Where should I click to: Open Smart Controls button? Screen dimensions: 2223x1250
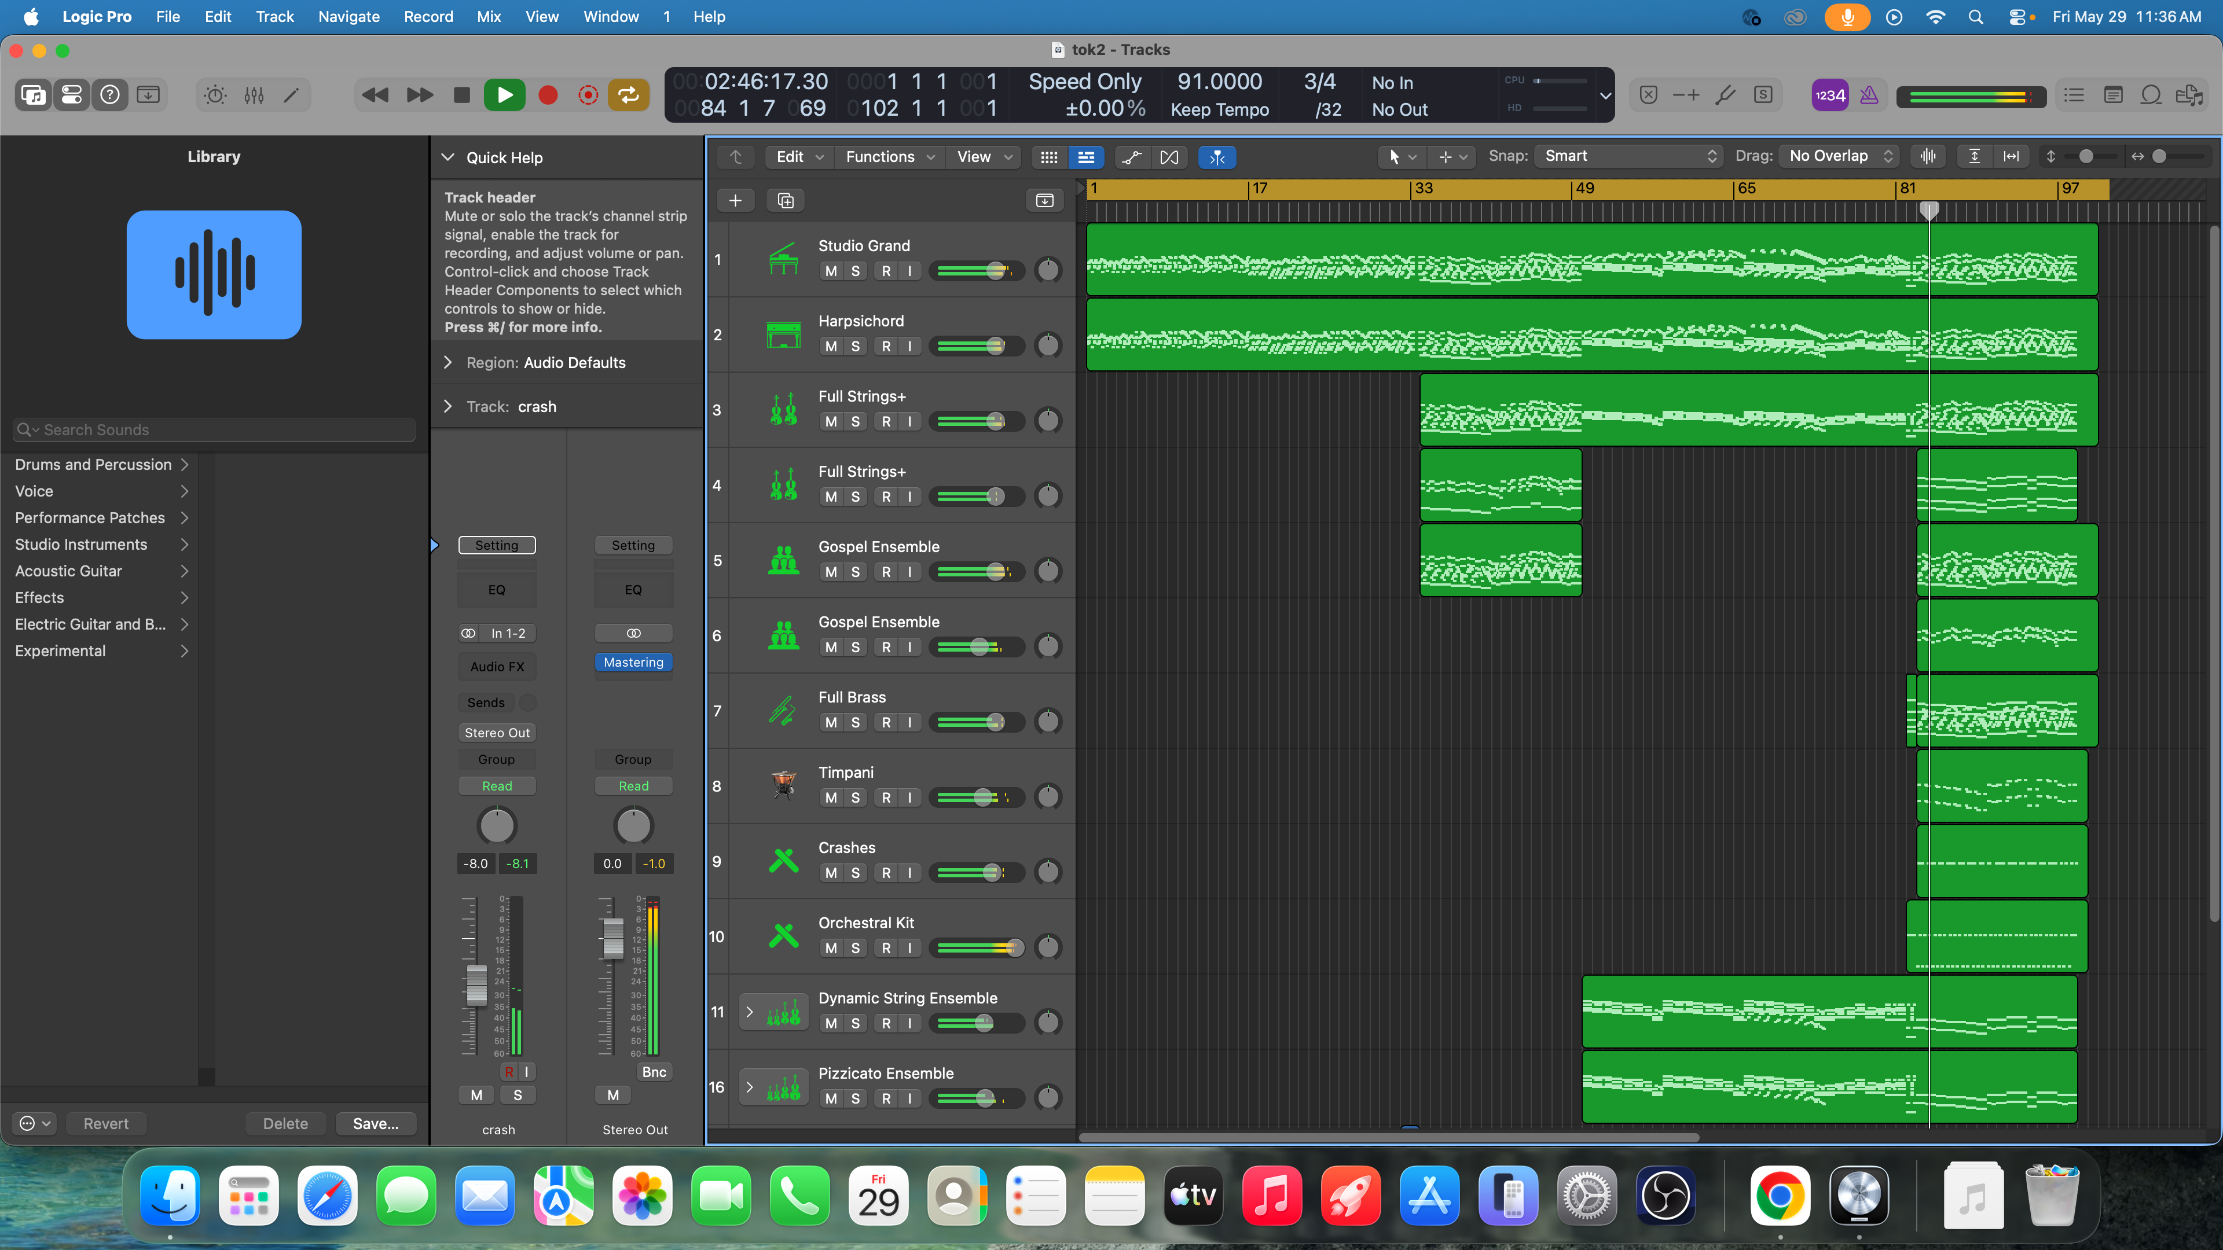tap(215, 95)
